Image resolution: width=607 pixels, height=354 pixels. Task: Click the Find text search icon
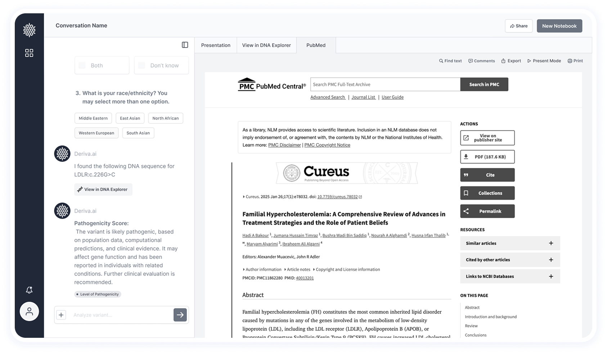pyautogui.click(x=441, y=61)
